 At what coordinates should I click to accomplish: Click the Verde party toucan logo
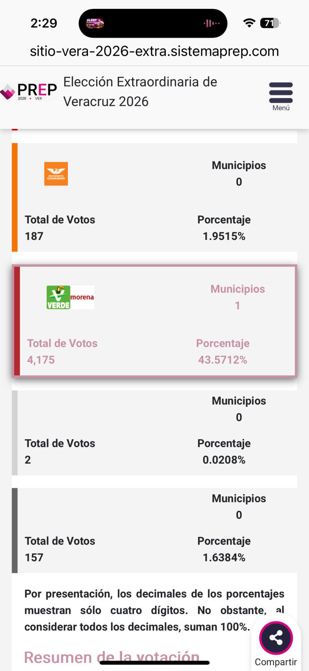pyautogui.click(x=58, y=297)
